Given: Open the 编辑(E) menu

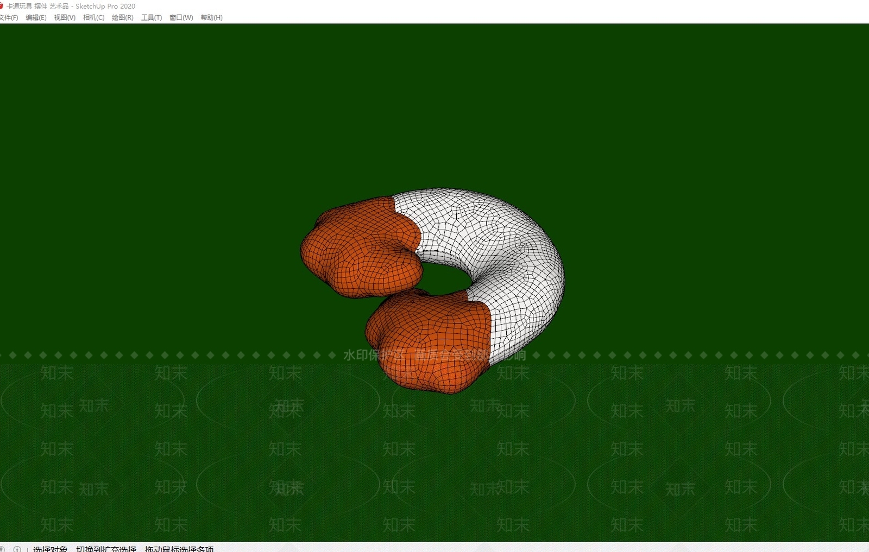Looking at the screenshot, I should point(36,17).
